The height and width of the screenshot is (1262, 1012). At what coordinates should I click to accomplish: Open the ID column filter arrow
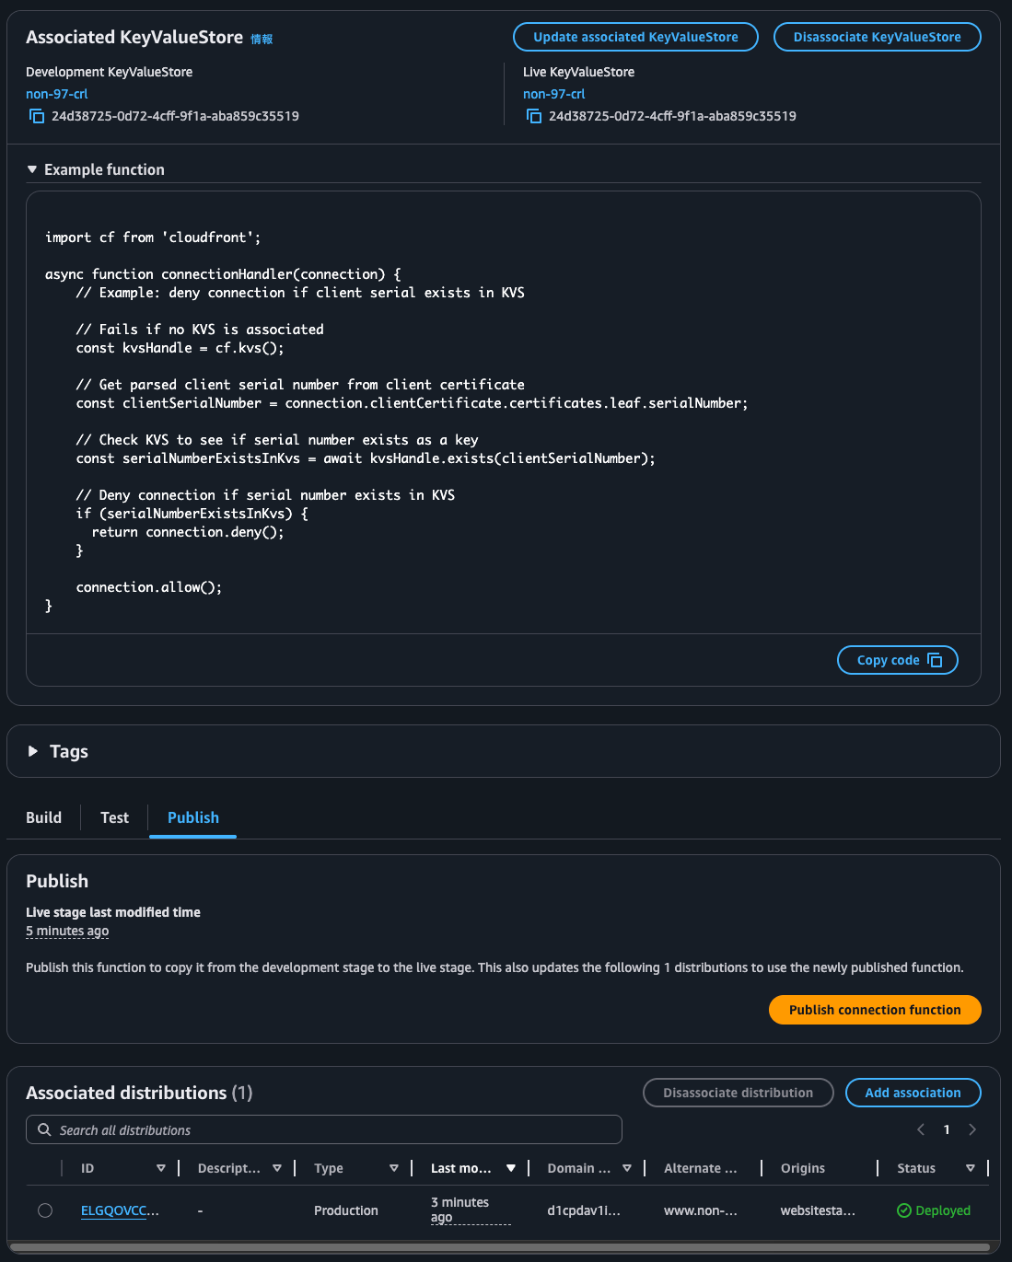pyautogui.click(x=161, y=1168)
